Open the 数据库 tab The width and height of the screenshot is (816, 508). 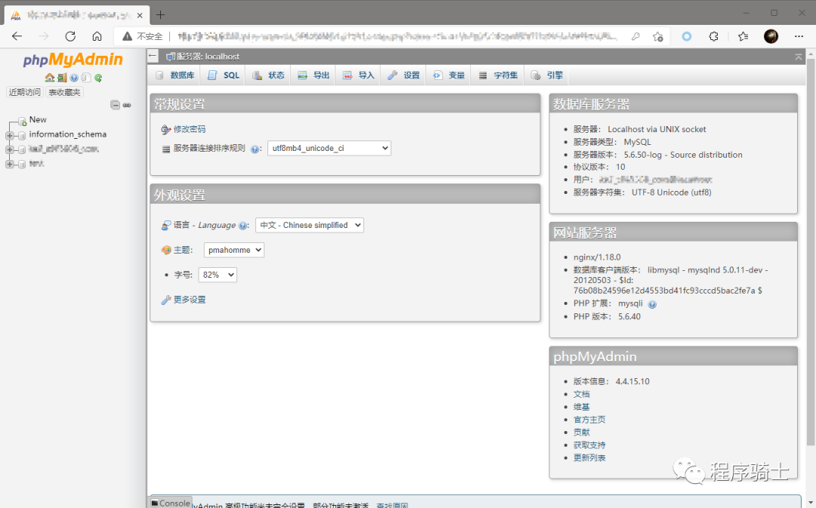click(x=175, y=75)
